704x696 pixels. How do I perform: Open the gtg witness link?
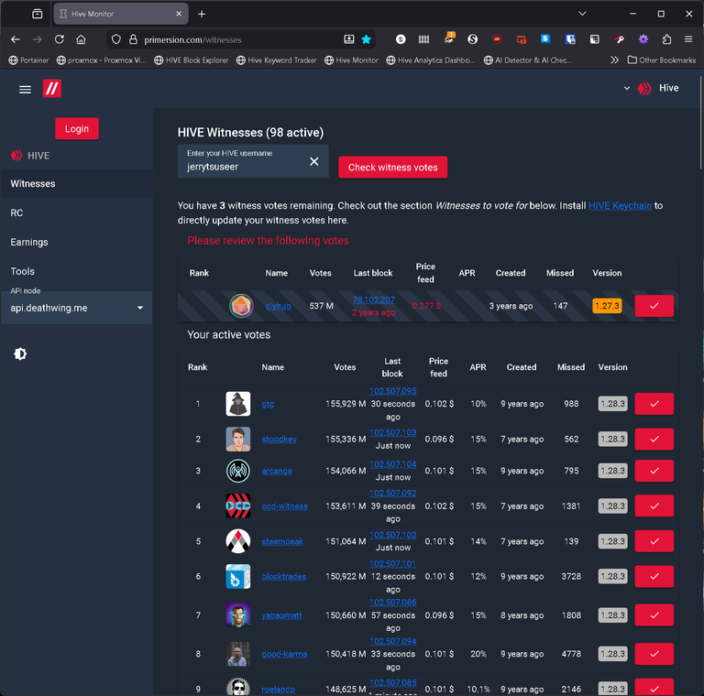pos(268,404)
